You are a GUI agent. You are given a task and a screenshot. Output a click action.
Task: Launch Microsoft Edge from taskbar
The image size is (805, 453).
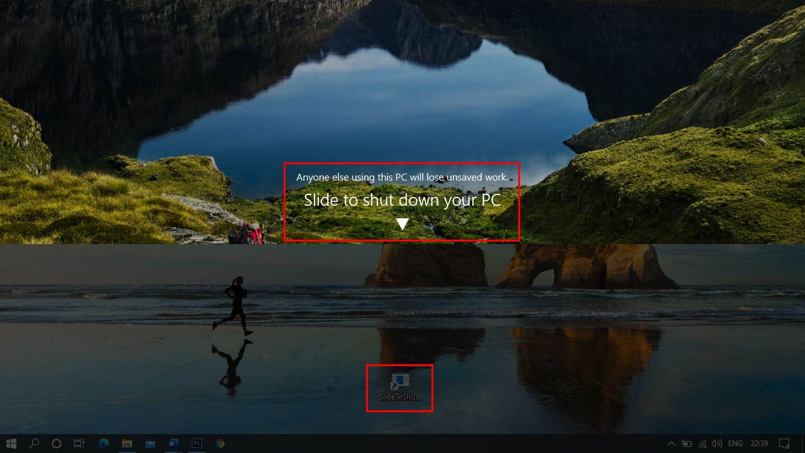coord(103,444)
